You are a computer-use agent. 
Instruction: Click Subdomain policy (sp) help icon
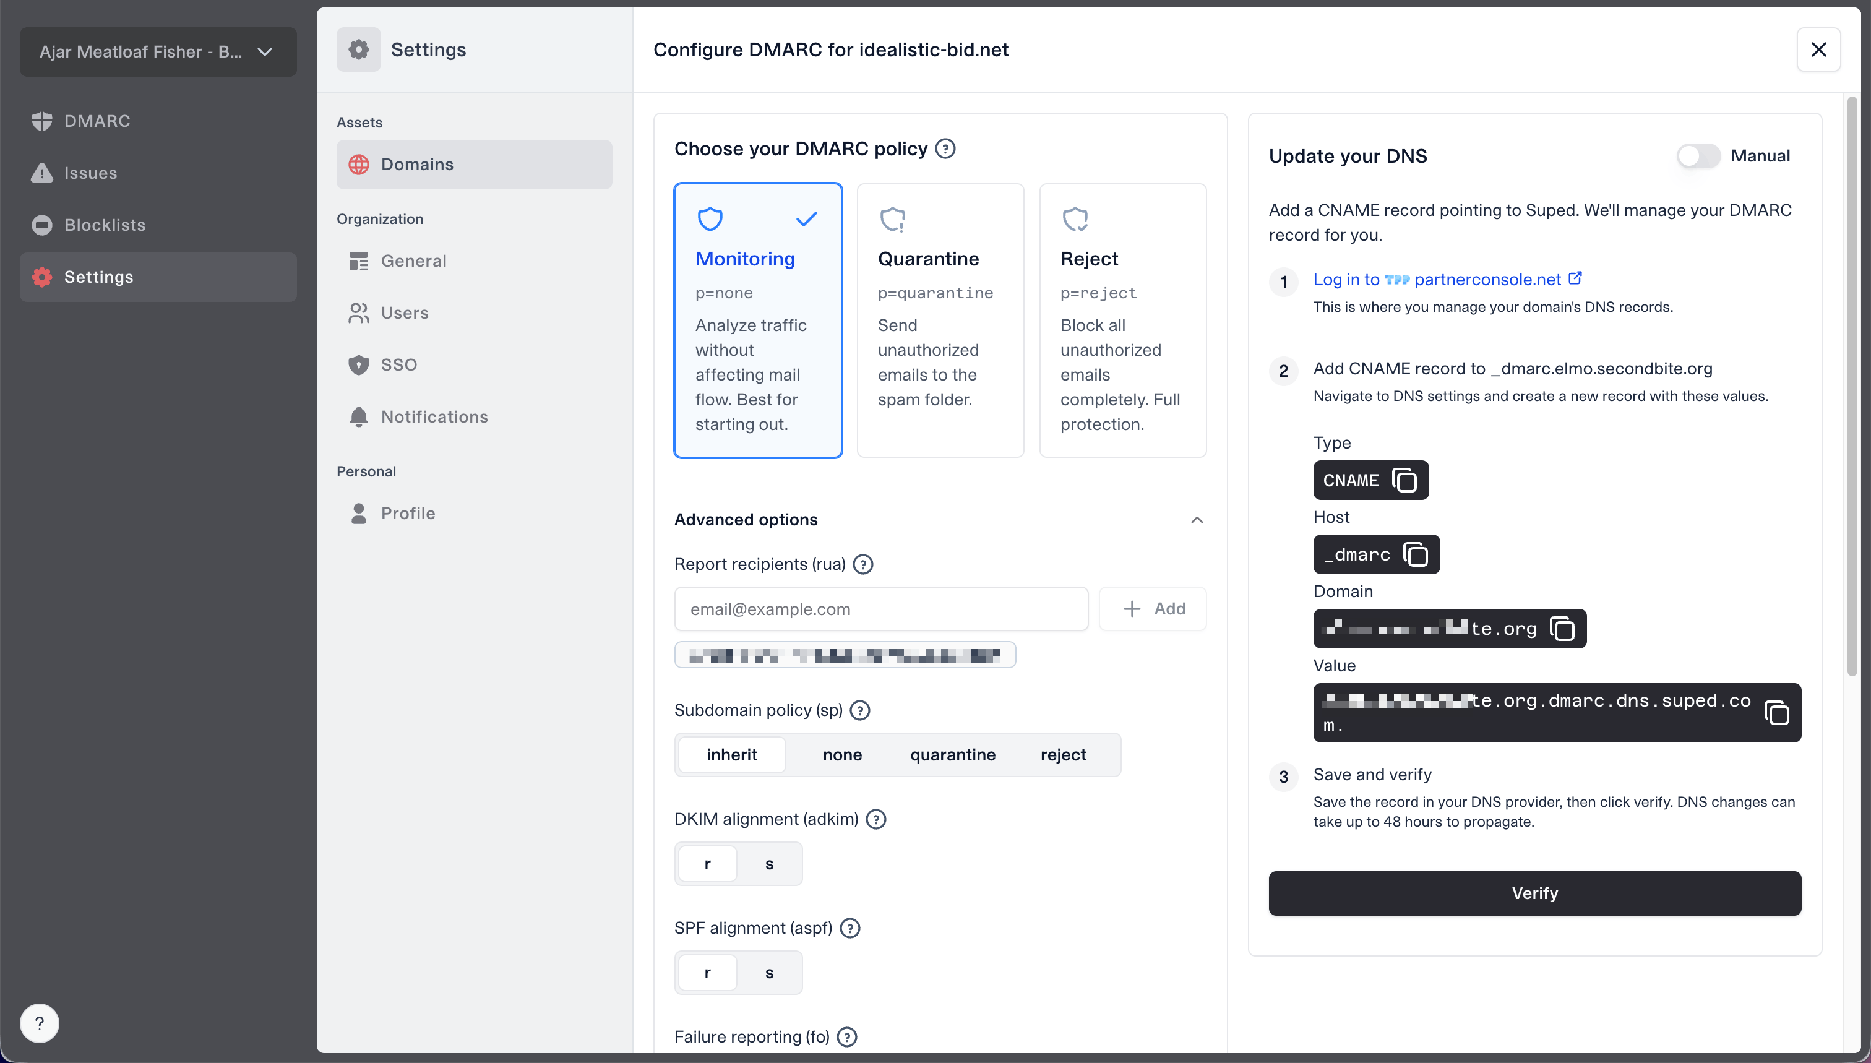click(x=860, y=710)
